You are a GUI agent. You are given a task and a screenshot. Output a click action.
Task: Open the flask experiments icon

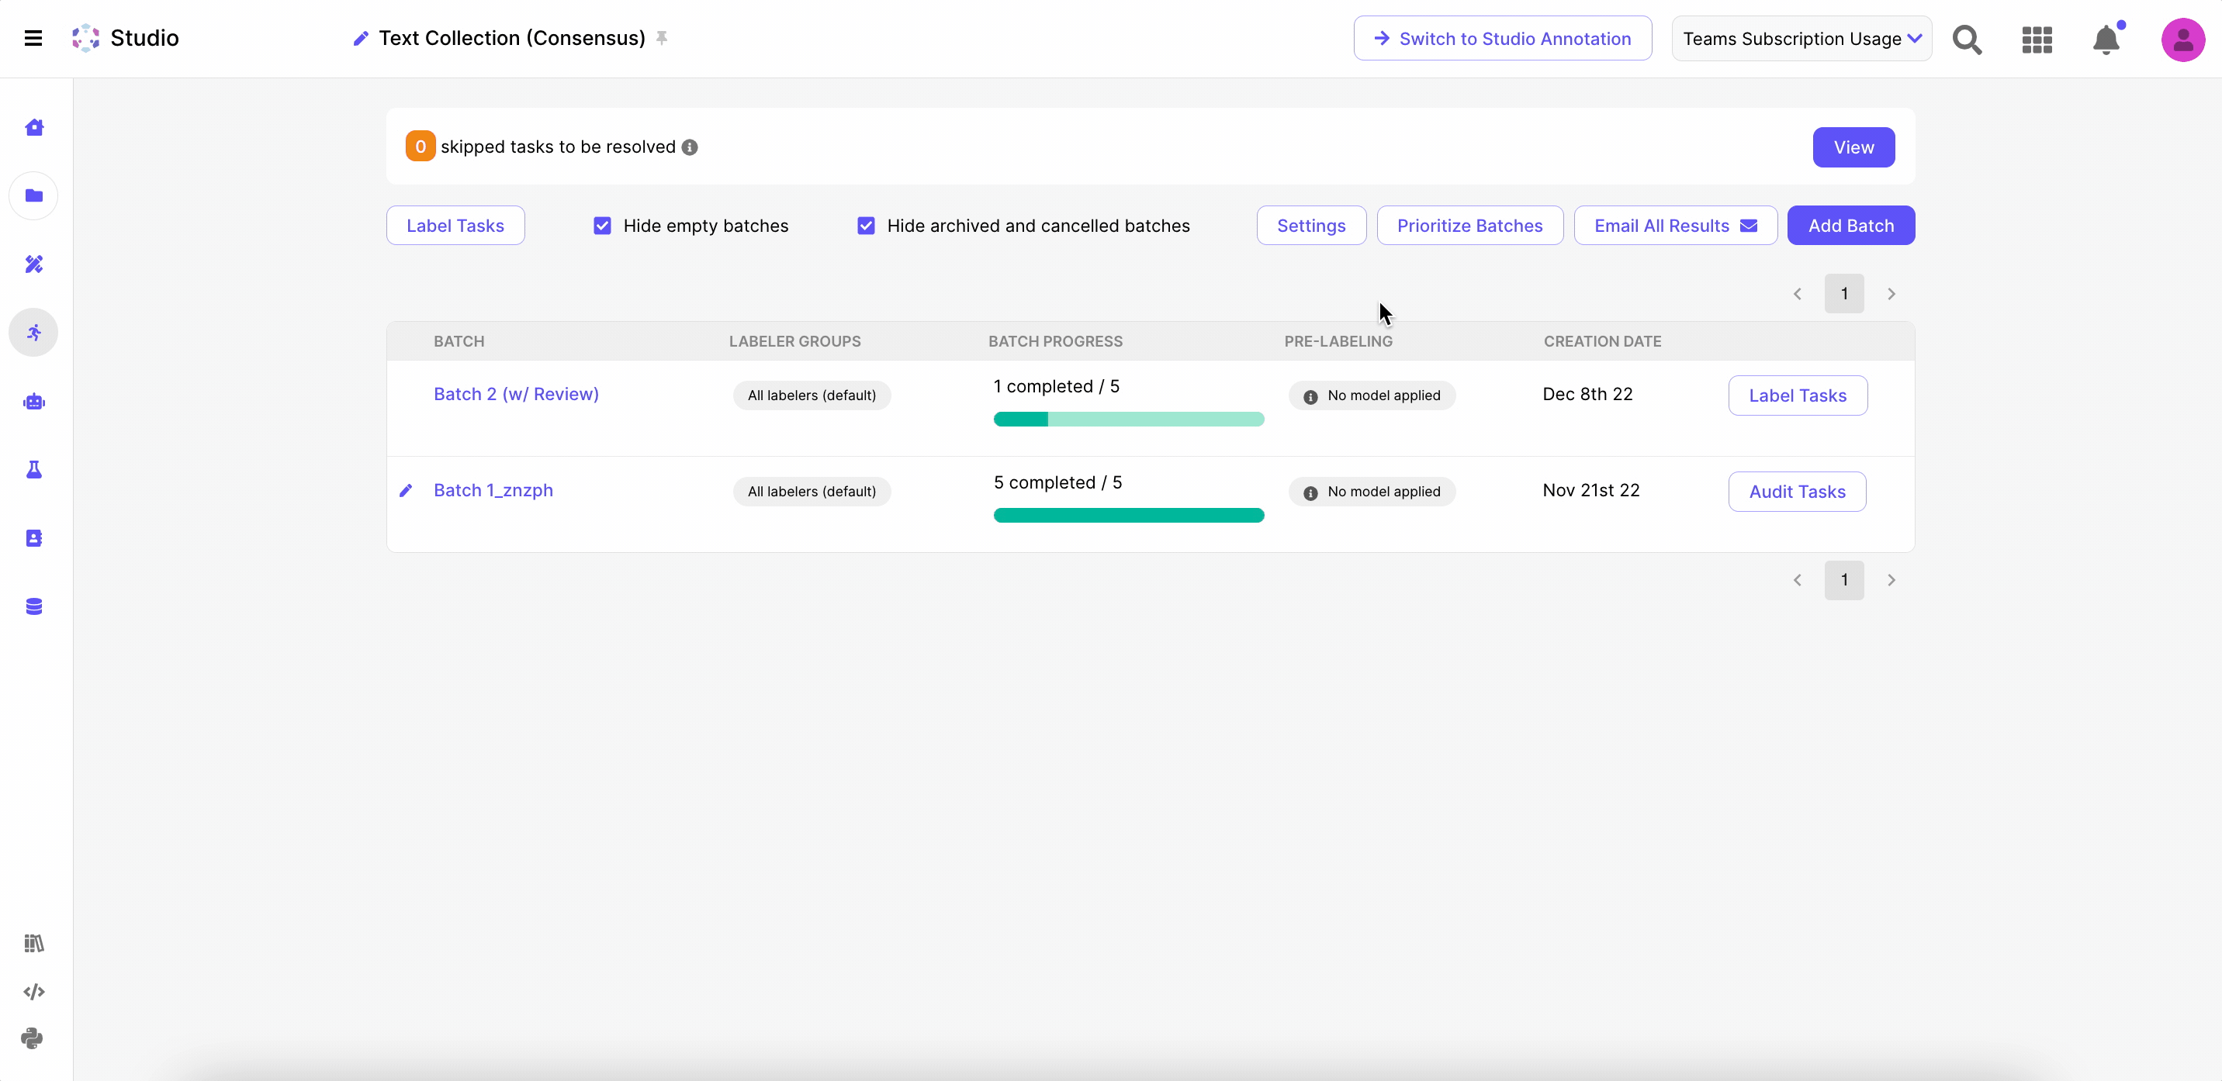(x=34, y=470)
